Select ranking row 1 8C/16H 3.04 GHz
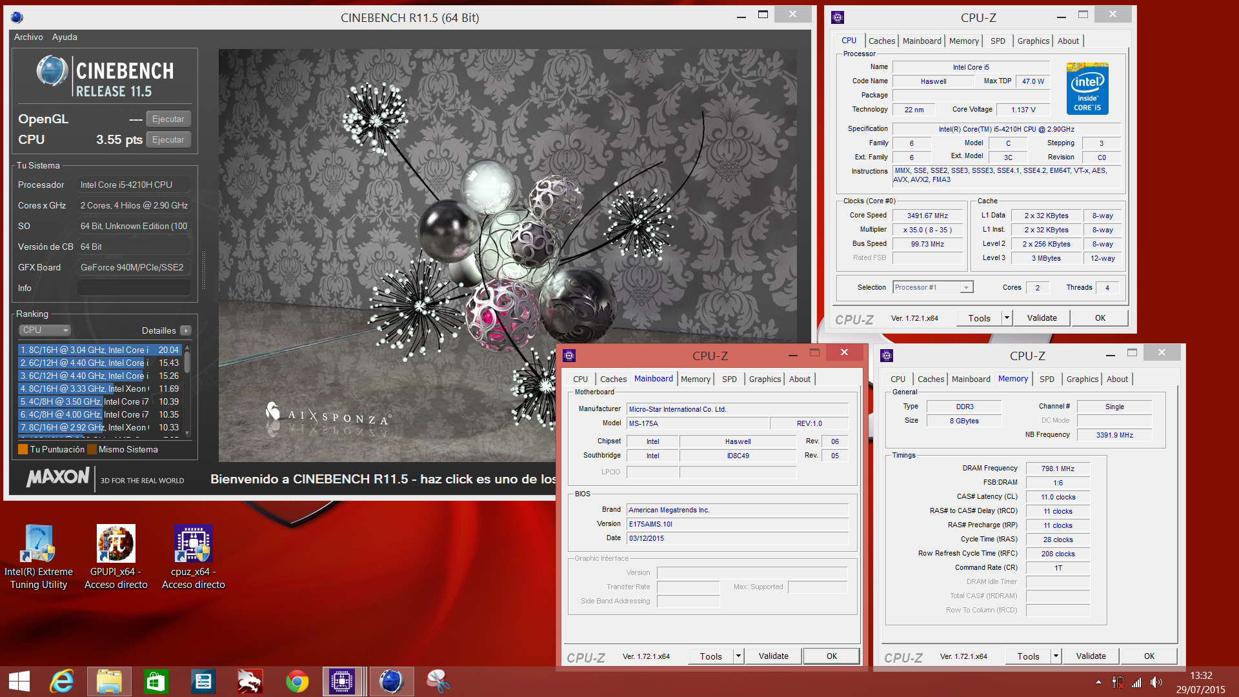Viewport: 1239px width, 697px height. point(100,350)
